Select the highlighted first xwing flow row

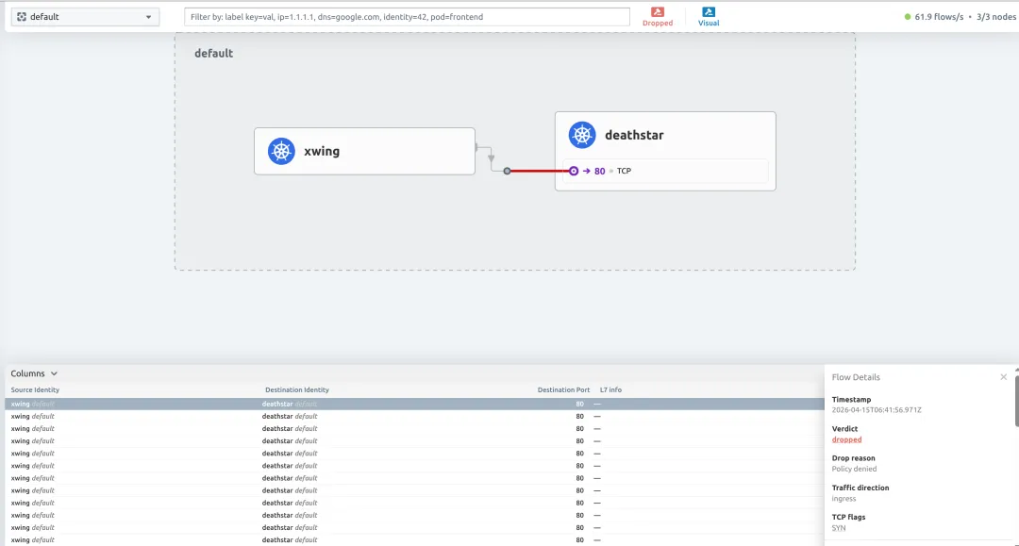pos(414,404)
